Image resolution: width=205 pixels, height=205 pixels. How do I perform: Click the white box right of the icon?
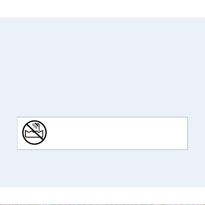tap(116, 133)
